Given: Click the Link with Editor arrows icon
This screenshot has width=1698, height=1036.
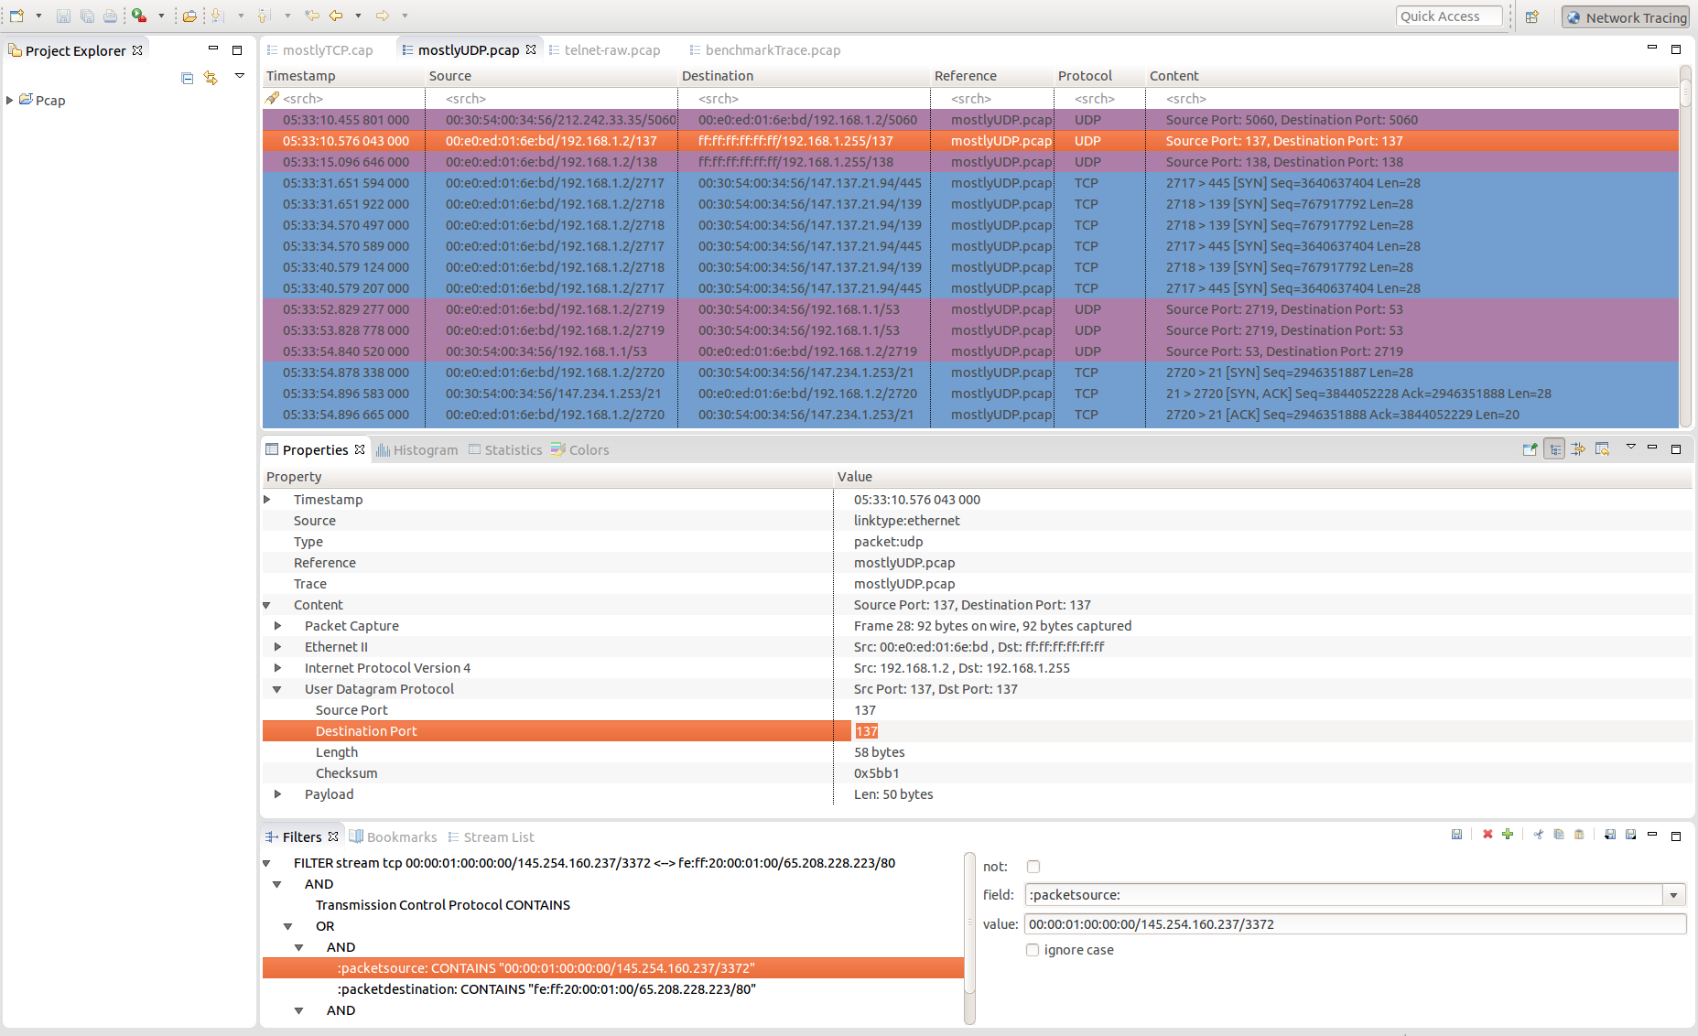Looking at the screenshot, I should (x=211, y=78).
